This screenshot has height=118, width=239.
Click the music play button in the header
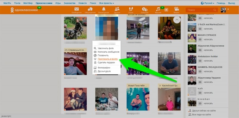click(166, 10)
